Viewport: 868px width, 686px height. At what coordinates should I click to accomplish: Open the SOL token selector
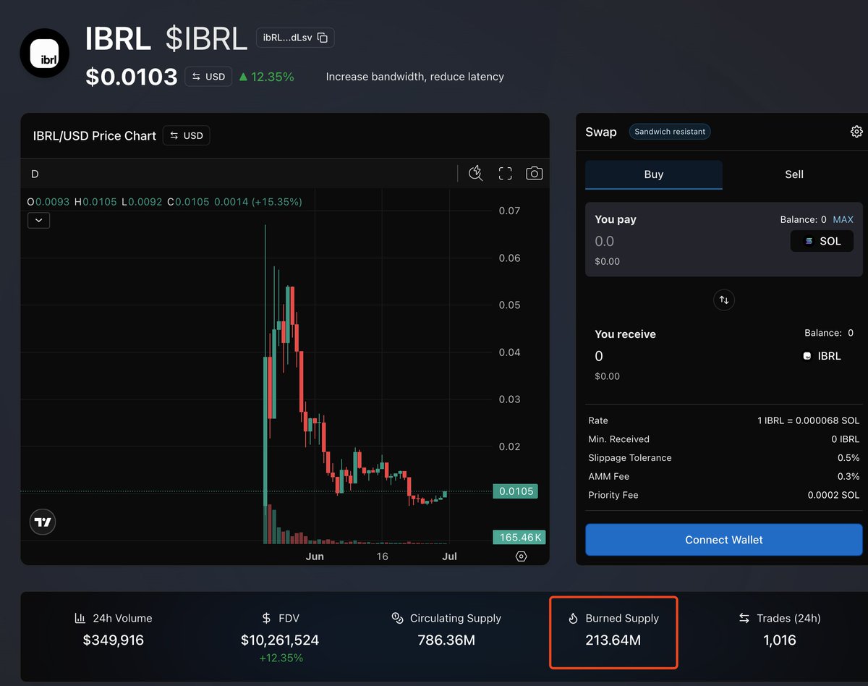822,241
